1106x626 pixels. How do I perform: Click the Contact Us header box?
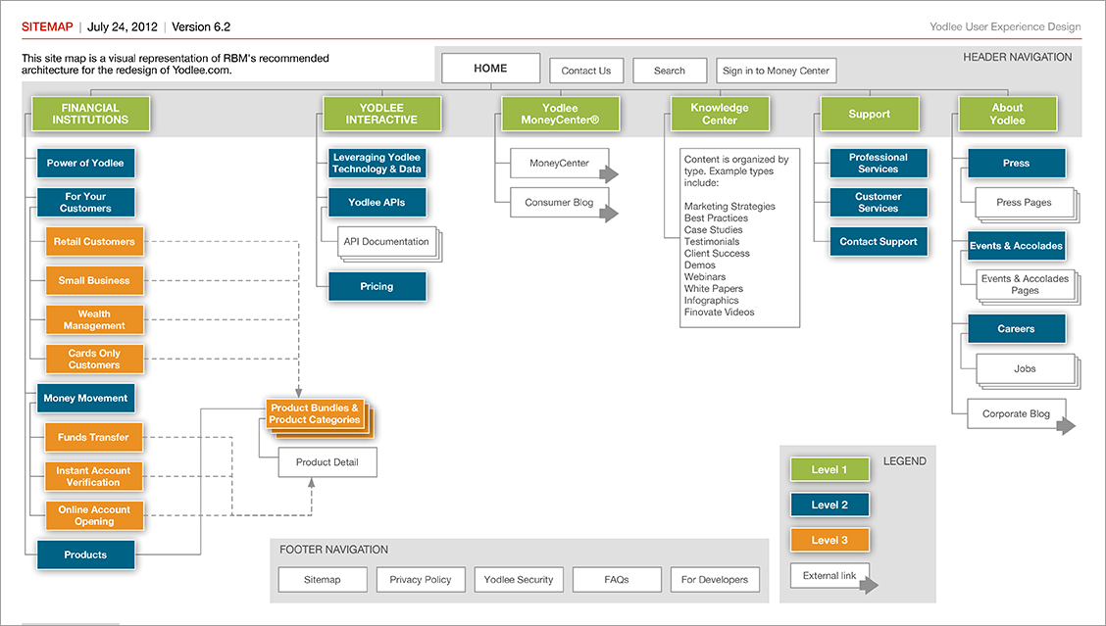click(586, 71)
